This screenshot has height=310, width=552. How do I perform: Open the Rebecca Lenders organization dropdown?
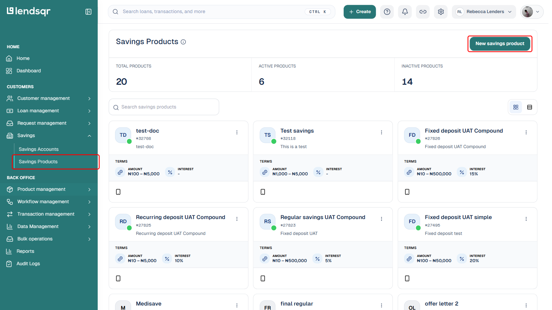pyautogui.click(x=484, y=12)
